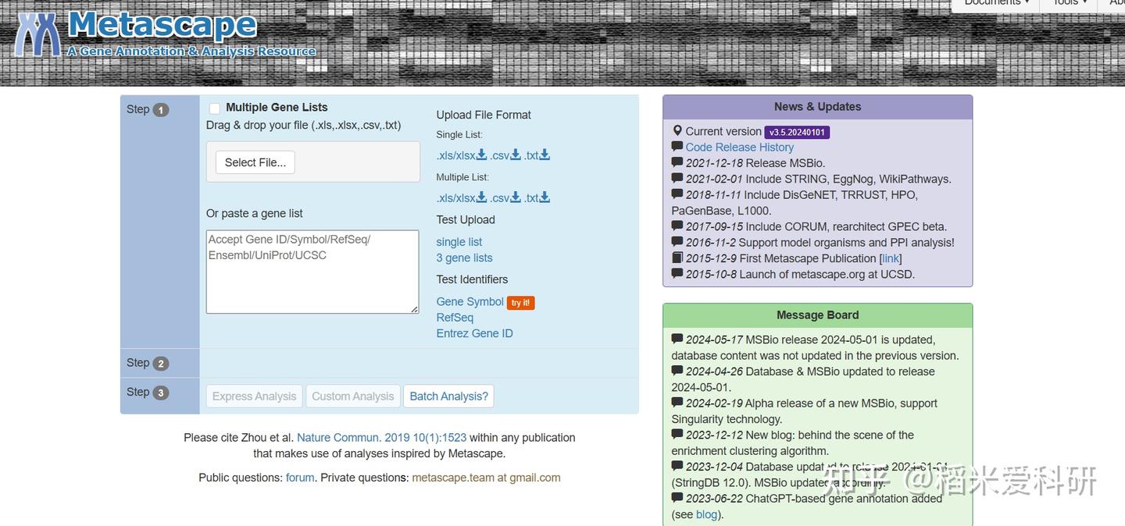Start an Express Analysis
The image size is (1125, 526).
click(x=254, y=396)
